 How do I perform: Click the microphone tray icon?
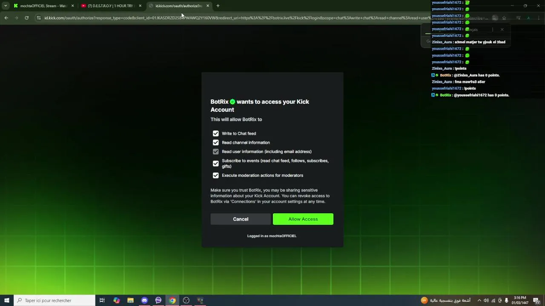click(506, 300)
